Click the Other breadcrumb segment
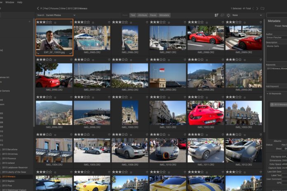 click(x=63, y=8)
